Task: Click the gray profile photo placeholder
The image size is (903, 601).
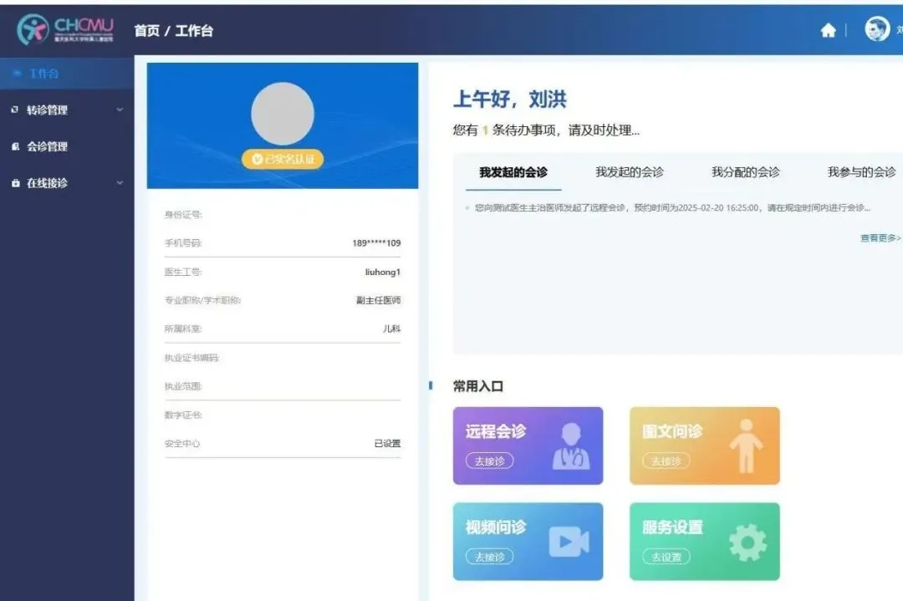Action: coord(283,114)
